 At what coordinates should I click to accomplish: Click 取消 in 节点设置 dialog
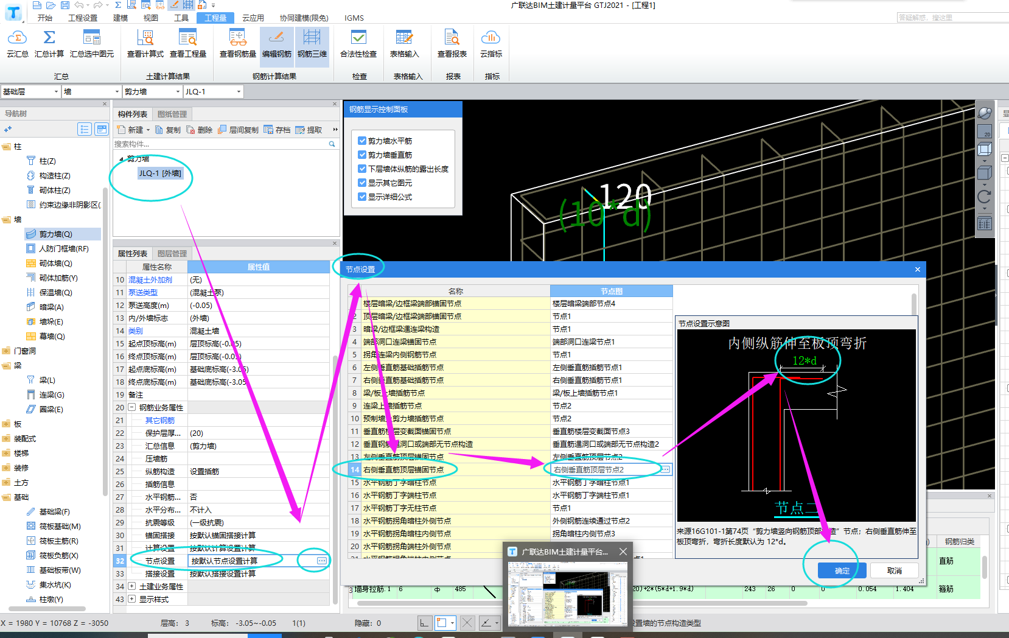pos(895,570)
